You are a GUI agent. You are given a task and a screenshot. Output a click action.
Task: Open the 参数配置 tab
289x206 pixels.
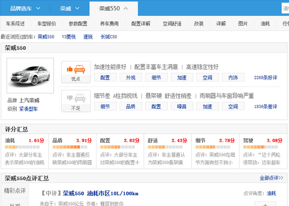pyautogui.click(x=78, y=23)
